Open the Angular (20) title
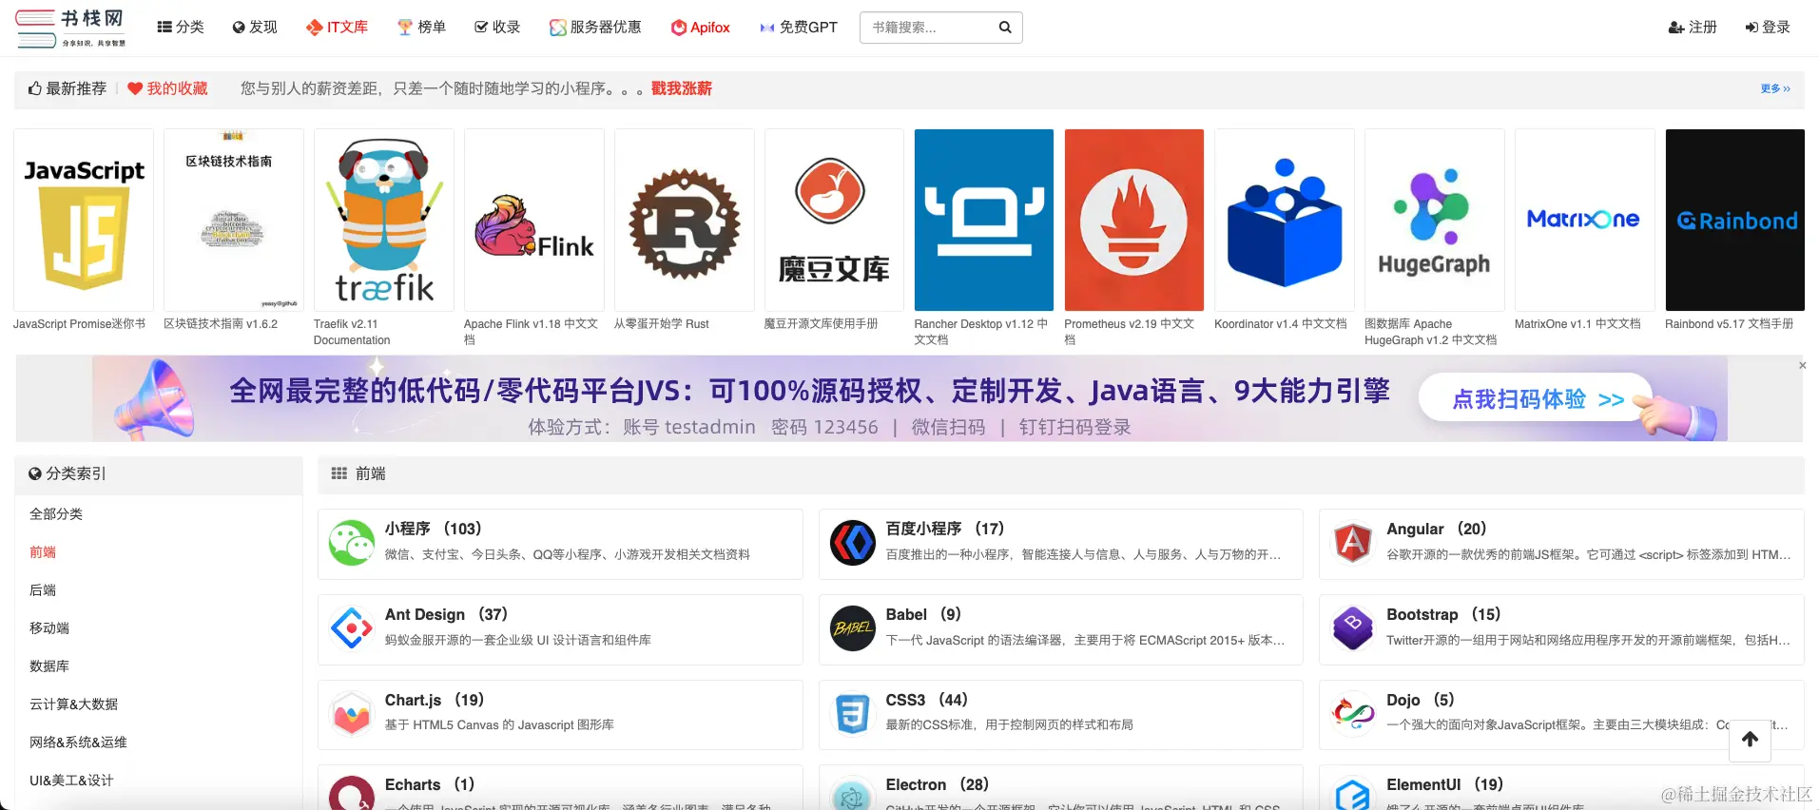The width and height of the screenshot is (1819, 810). point(1437,529)
